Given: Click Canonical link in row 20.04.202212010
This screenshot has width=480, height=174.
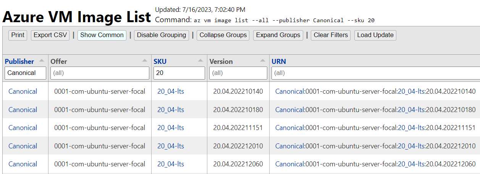Looking at the screenshot, I should pos(23,146).
